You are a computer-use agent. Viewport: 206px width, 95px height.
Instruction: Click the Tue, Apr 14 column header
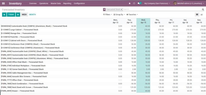point(129,21)
